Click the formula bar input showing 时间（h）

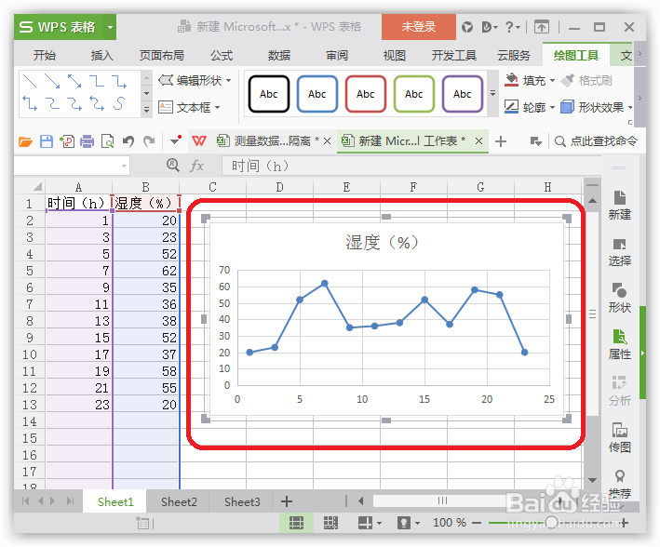pyautogui.click(x=411, y=166)
